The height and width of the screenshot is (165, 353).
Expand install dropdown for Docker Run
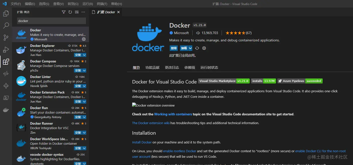coord(84,117)
